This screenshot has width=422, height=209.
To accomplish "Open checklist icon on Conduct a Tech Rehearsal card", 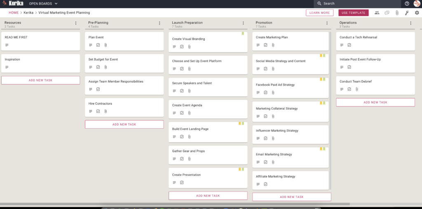I will [x=349, y=45].
